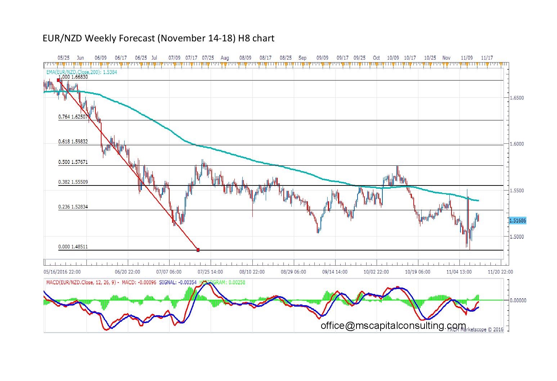Select the Fibonacci trendline top red handle
Viewport: 557px width, 381px height.
tap(59, 80)
